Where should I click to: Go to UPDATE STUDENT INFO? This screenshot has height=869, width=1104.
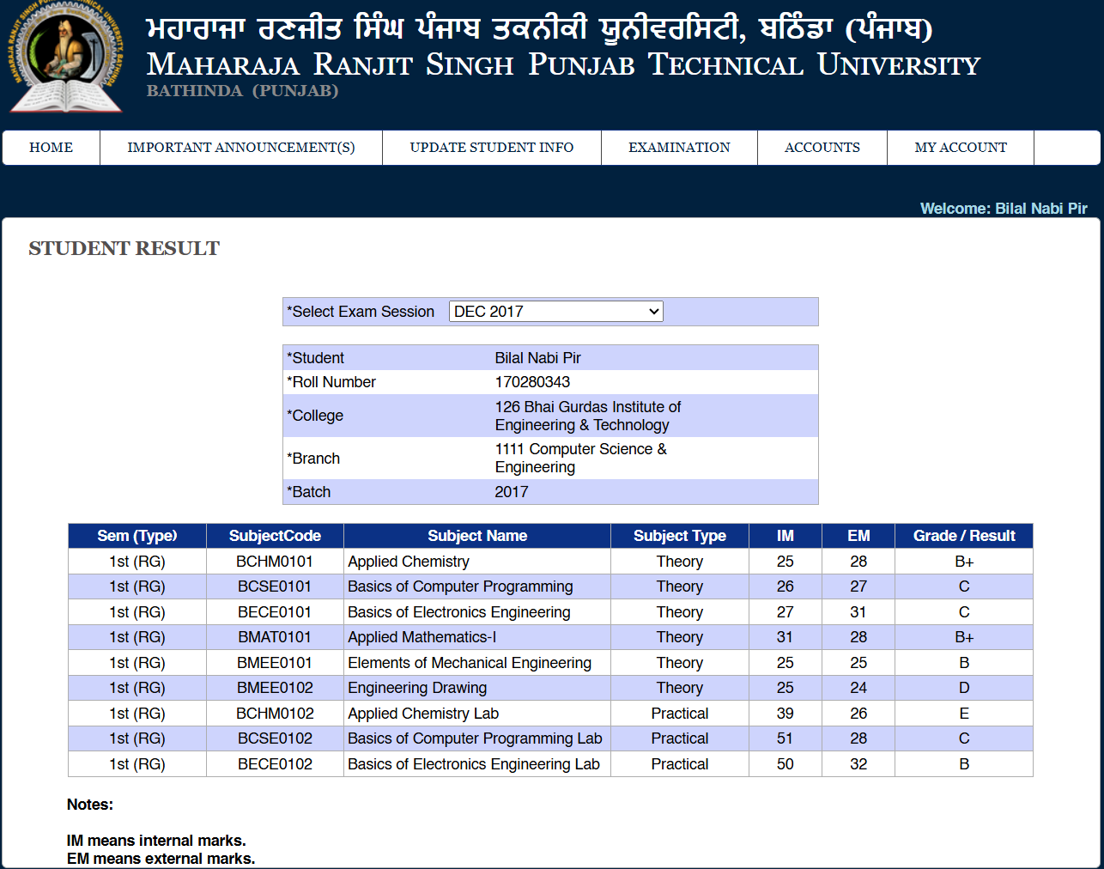pos(491,148)
